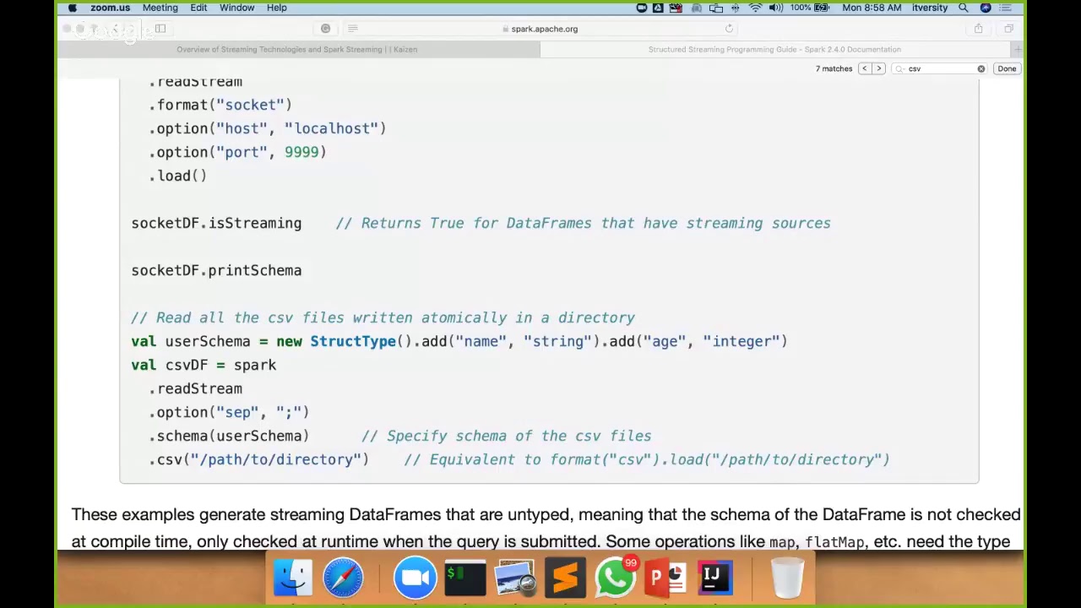Open Safari Share menu
The height and width of the screenshot is (608, 1081).
[978, 29]
